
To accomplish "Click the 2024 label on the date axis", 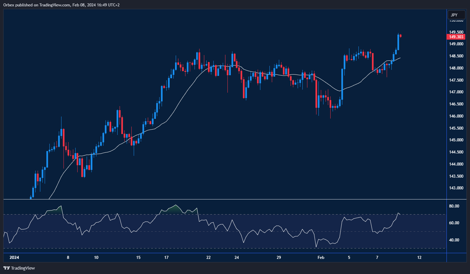I will click(x=14, y=258).
